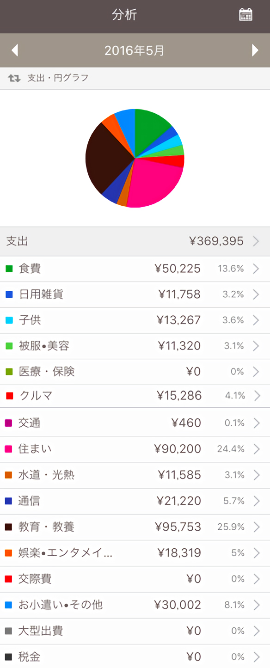Tap the orange square beside 娯楽•エンタメイ…
The height and width of the screenshot is (668, 270).
pyautogui.click(x=9, y=553)
